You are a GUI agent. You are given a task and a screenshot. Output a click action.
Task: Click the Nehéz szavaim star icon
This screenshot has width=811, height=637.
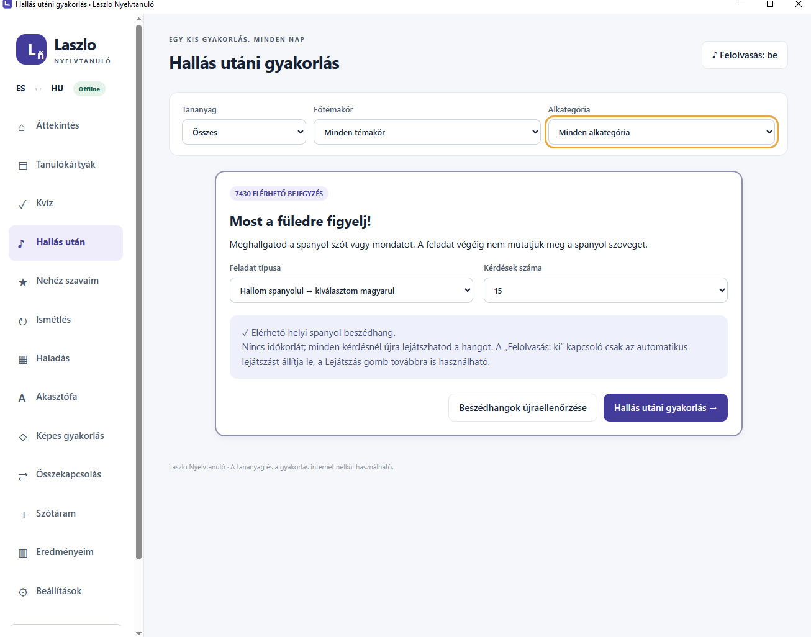coord(23,282)
